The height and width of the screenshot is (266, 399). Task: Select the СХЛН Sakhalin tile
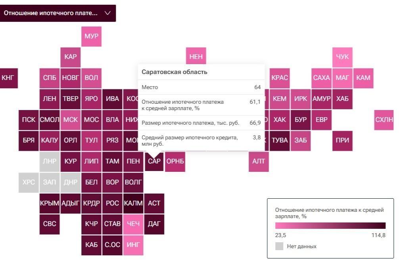[x=384, y=120]
